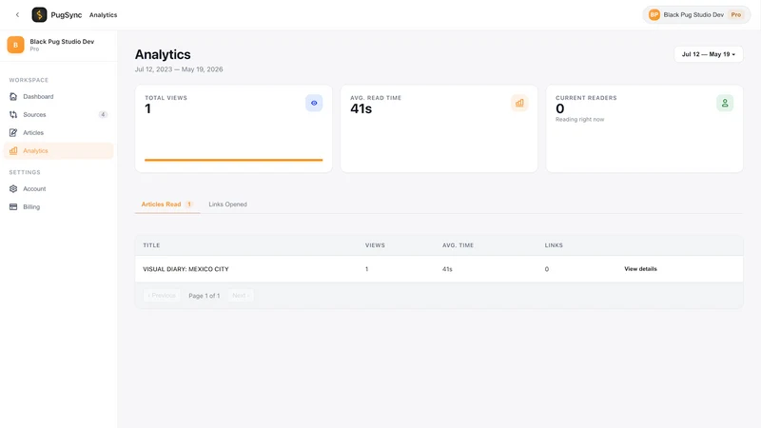Click VISUAL DIARY: MEXICO CITY title

point(185,269)
